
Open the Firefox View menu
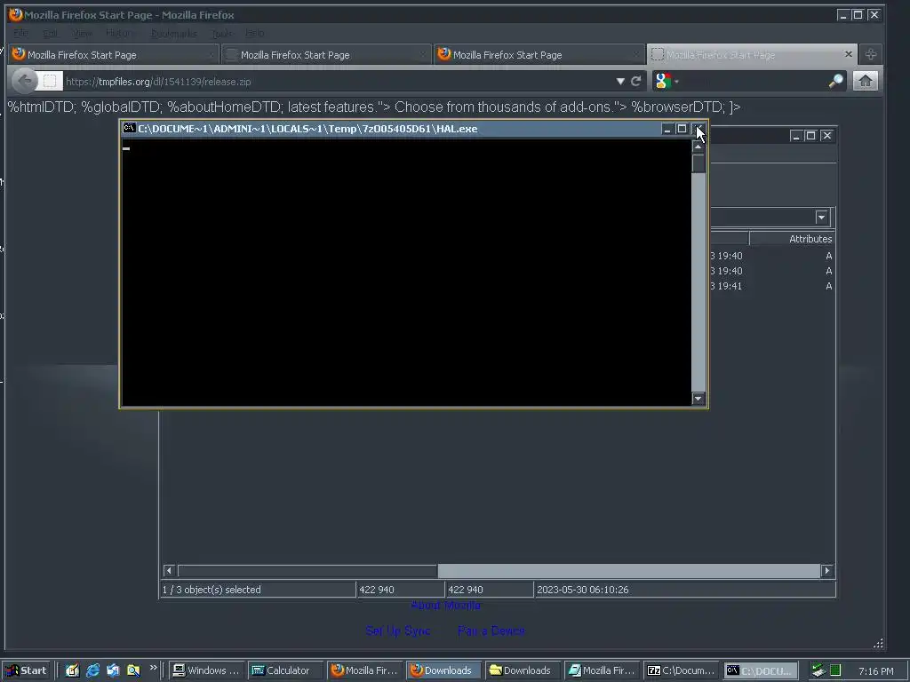coord(82,33)
